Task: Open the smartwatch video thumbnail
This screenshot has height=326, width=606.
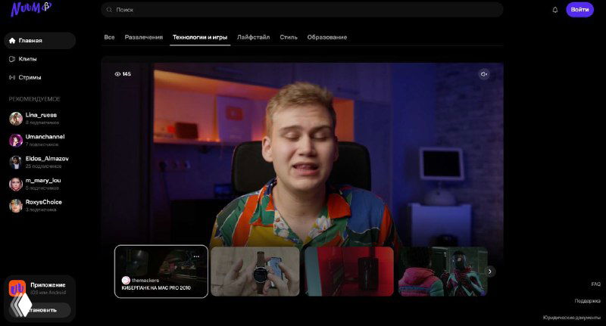Action: click(x=255, y=272)
